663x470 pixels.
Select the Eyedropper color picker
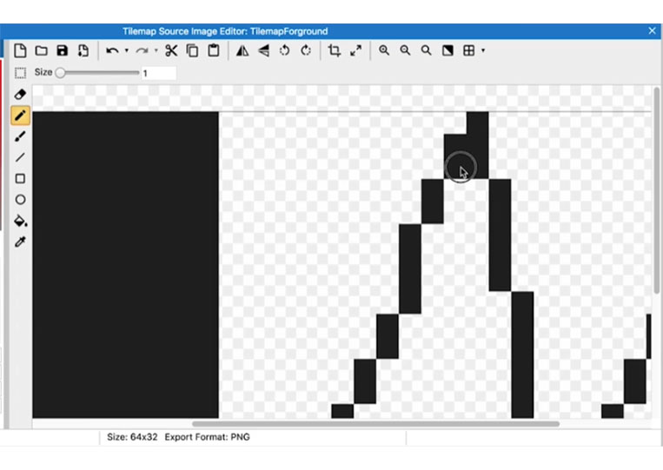click(x=20, y=242)
